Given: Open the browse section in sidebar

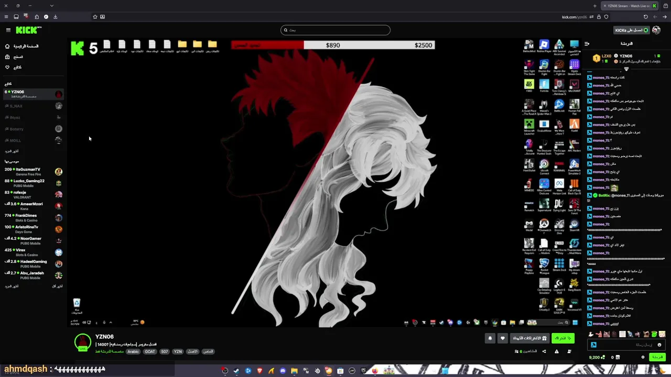Looking at the screenshot, I should pyautogui.click(x=14, y=57).
